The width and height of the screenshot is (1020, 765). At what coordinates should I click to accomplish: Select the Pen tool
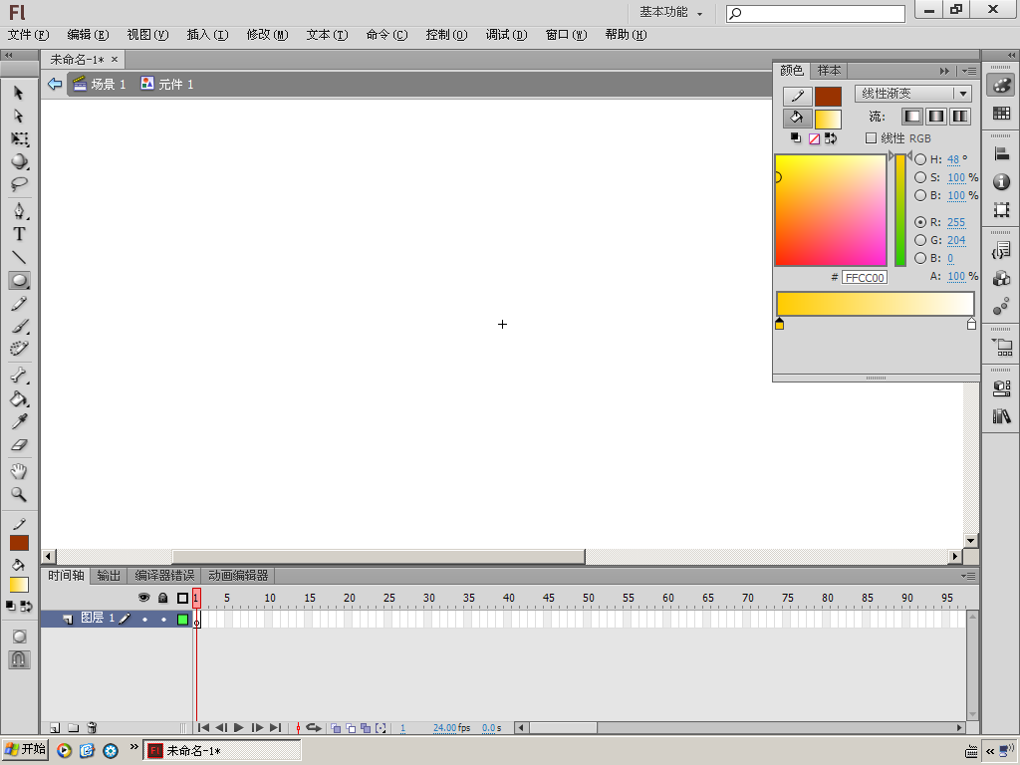click(19, 211)
